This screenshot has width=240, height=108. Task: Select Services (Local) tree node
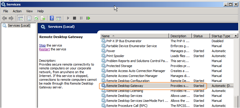click(x=19, y=25)
